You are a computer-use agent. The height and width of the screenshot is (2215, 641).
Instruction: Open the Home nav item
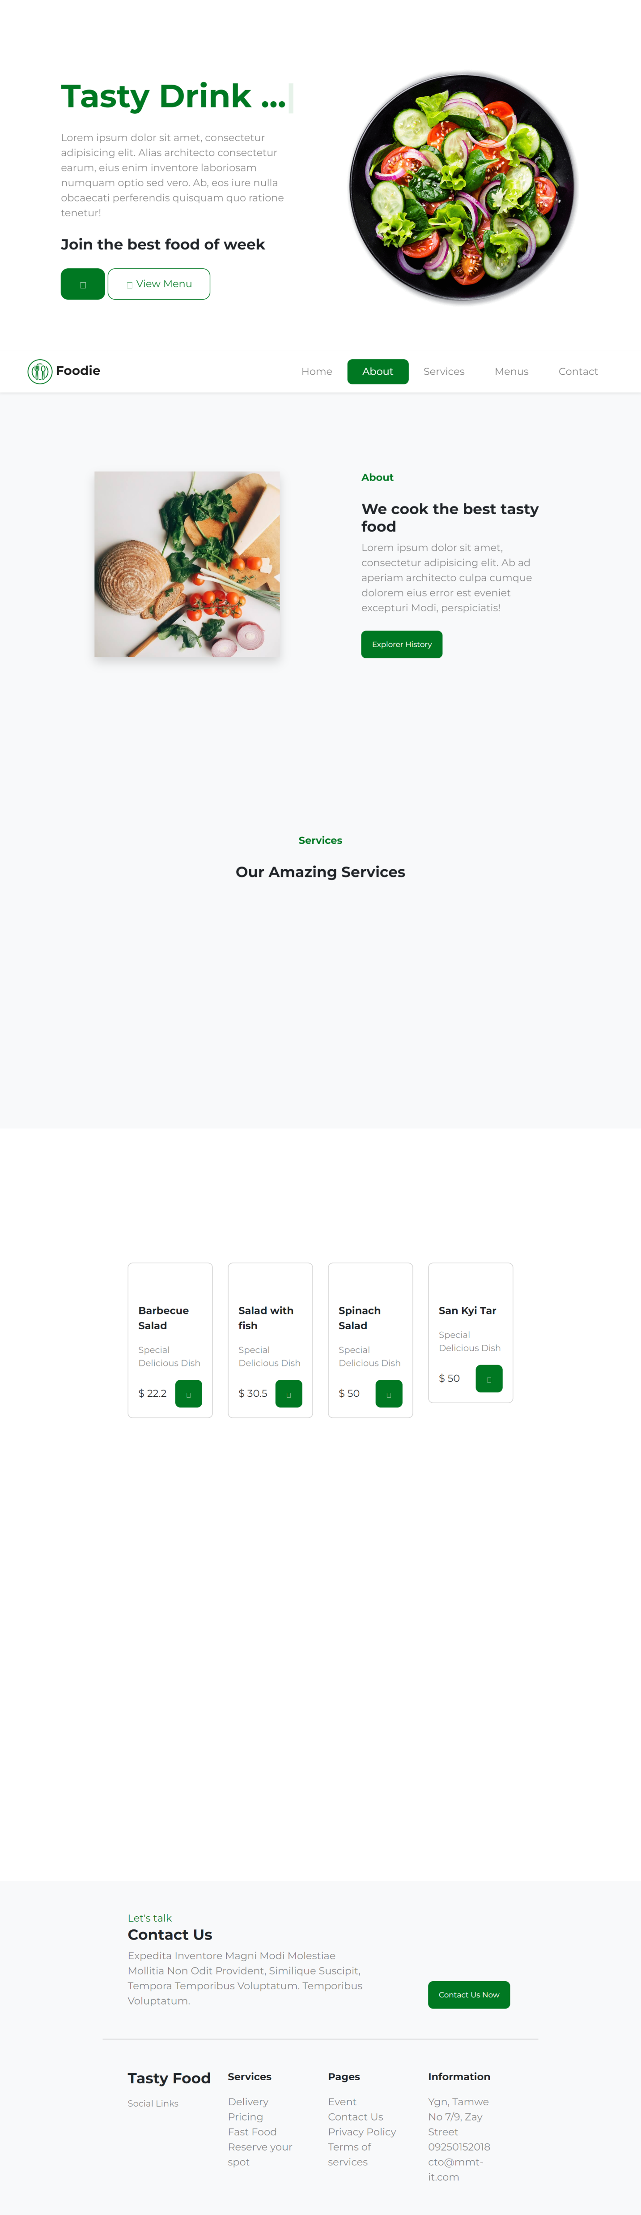point(317,371)
